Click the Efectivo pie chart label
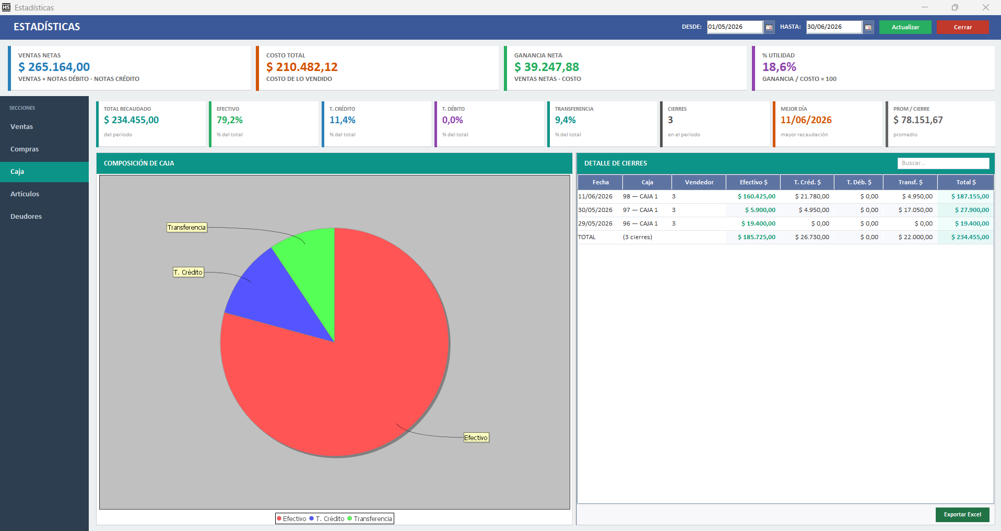 476,438
